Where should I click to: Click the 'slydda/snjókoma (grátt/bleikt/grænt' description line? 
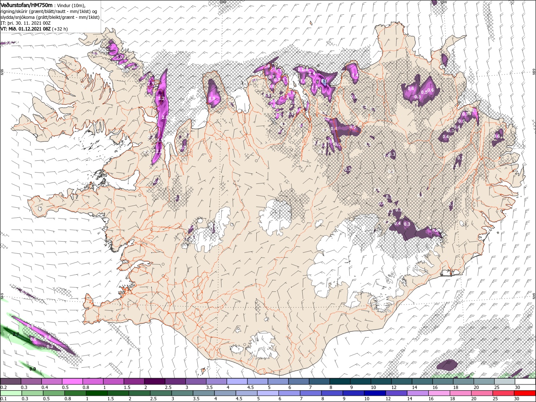pos(50,17)
